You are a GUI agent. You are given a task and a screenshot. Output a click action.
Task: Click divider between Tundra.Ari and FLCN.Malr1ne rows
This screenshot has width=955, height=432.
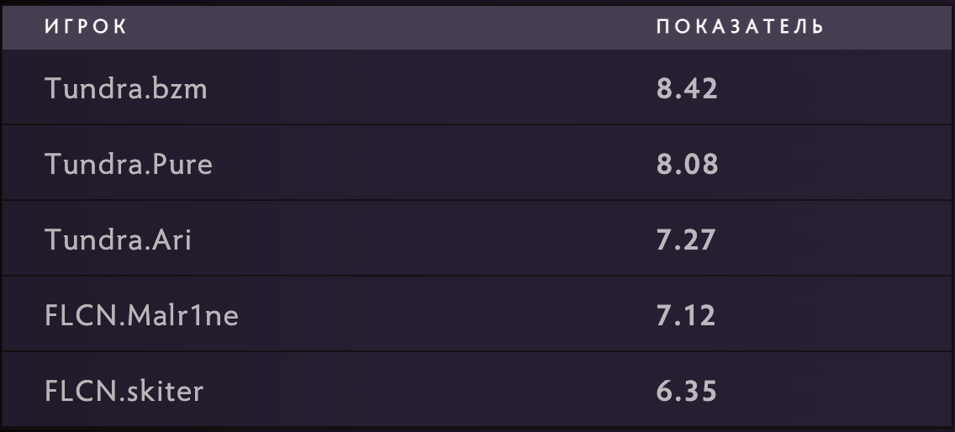point(477,276)
